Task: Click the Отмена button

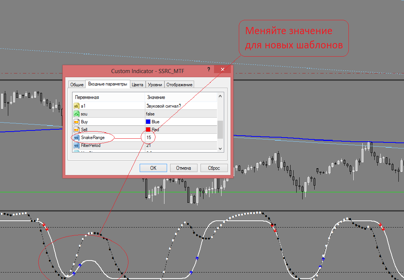Action: [x=184, y=168]
